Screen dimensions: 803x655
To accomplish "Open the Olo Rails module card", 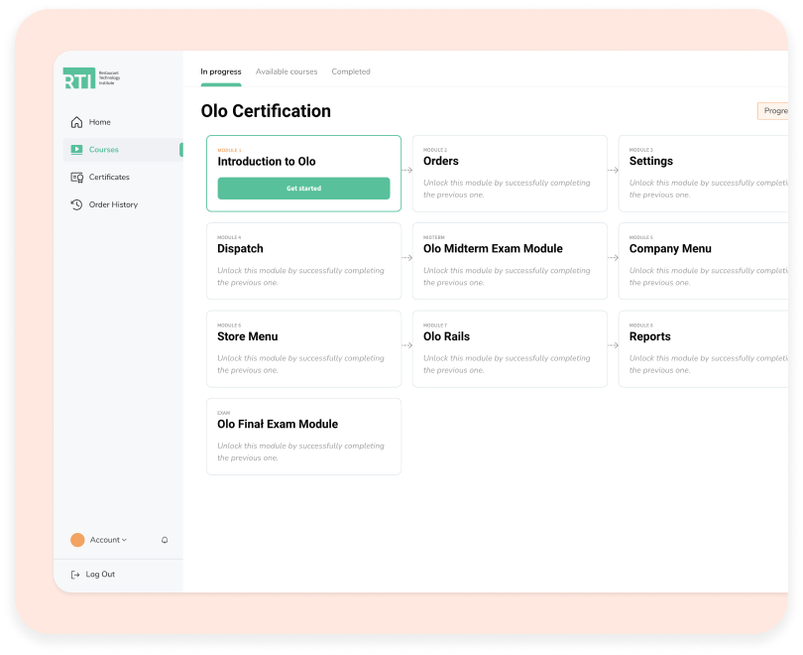I will 510,349.
